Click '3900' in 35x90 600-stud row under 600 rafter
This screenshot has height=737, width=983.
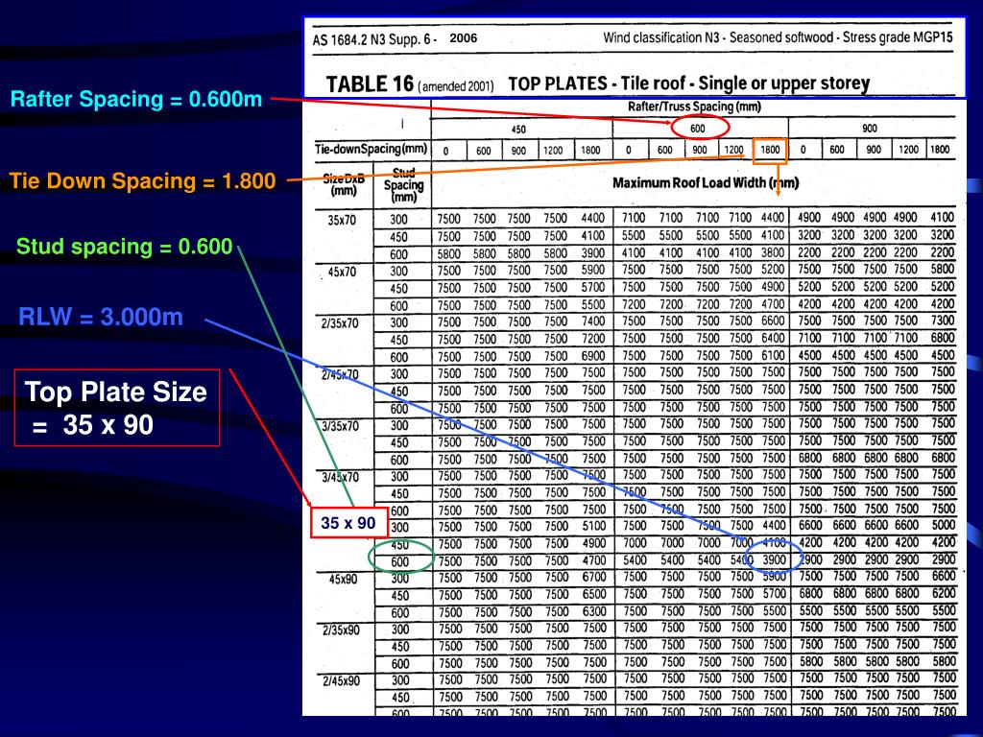click(x=775, y=559)
